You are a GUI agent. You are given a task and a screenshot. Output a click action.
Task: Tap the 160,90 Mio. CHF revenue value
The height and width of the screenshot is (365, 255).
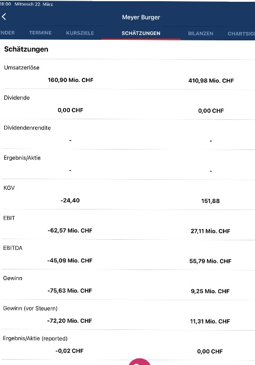coord(71,80)
